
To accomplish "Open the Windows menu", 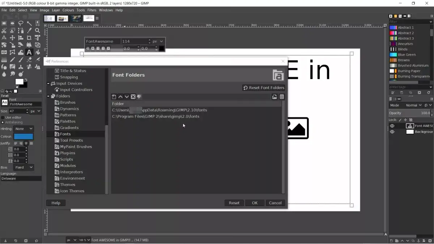I will (x=106, y=10).
